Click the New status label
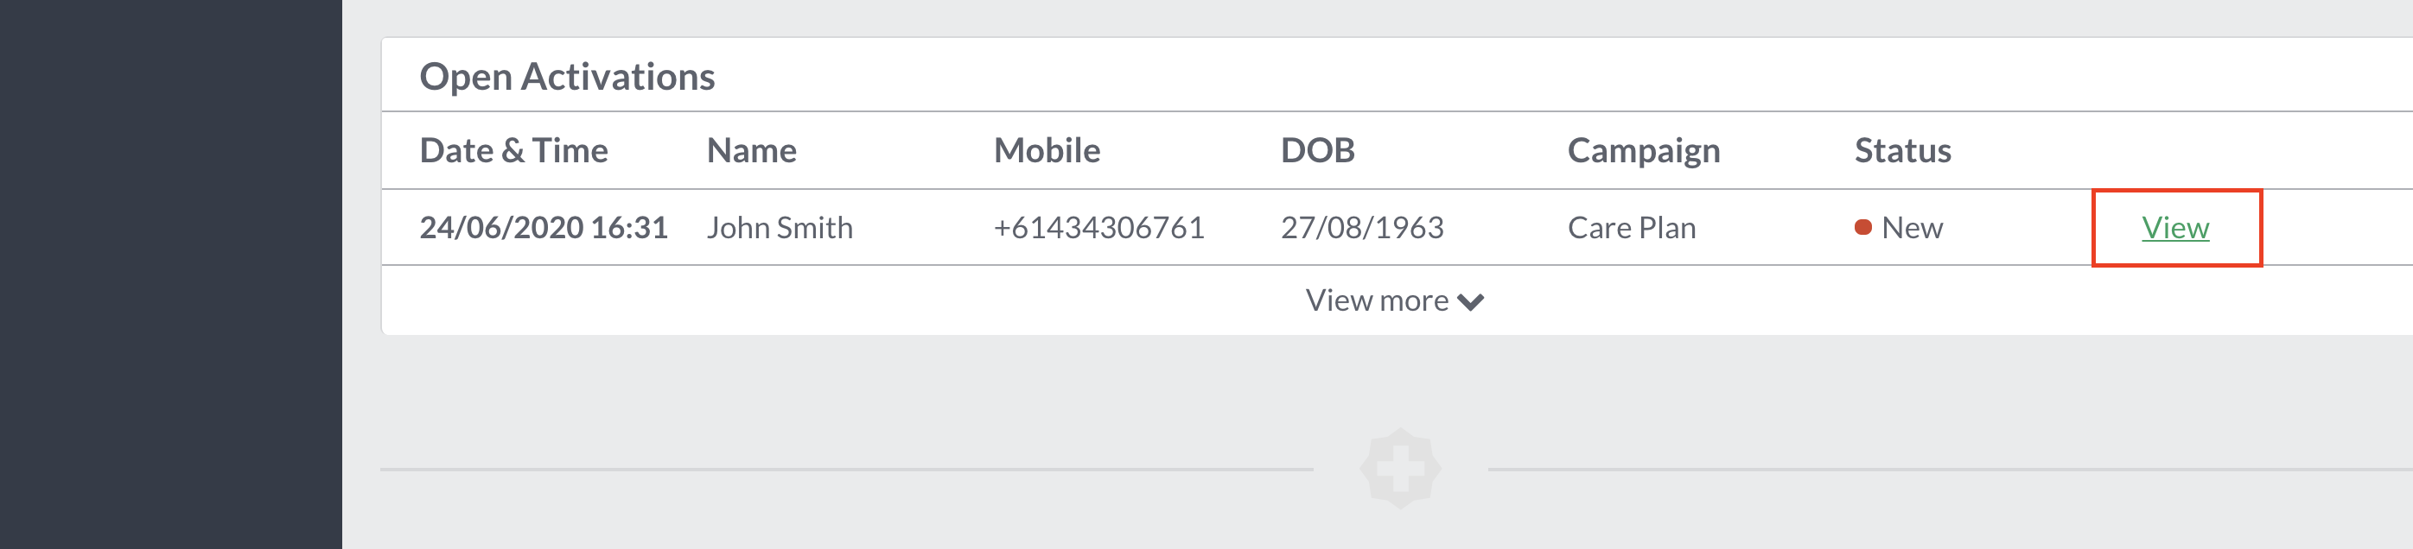This screenshot has width=2413, height=549. 1912,228
